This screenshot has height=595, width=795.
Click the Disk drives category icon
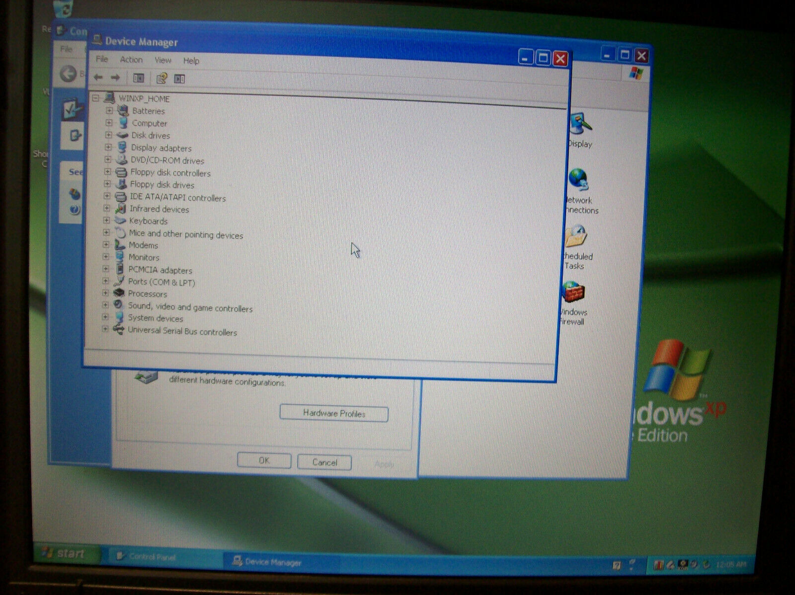122,135
